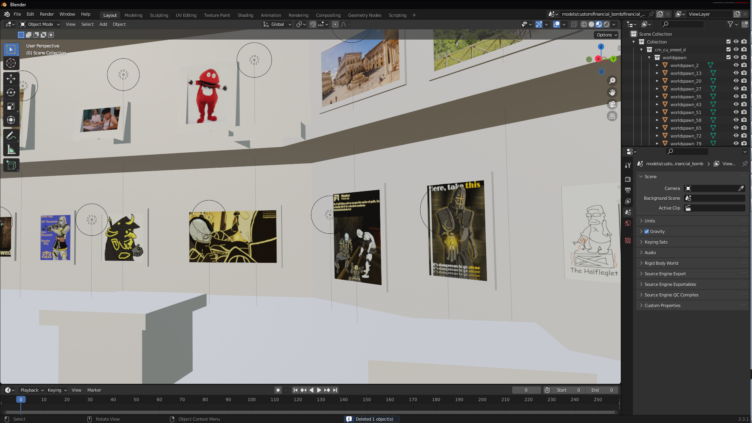Hide worldspawn_20 with eye icon
This screenshot has width=752, height=423.
[x=736, y=81]
